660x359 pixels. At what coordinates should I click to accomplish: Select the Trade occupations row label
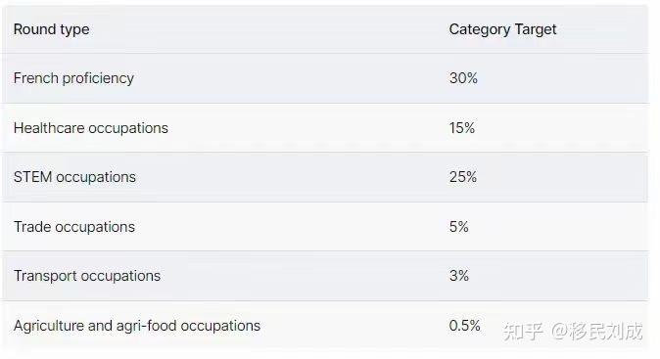74,227
